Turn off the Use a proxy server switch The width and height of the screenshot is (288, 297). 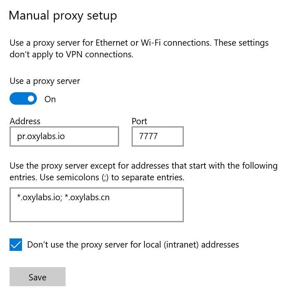tap(23, 98)
